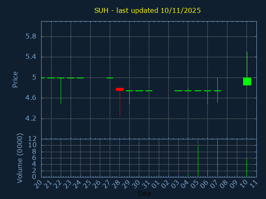The height and width of the screenshot is (199, 266).
Task: Click the tall green volume bar on day 05
Action: (198, 162)
